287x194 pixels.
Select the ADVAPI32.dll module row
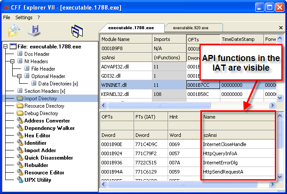click(x=115, y=67)
